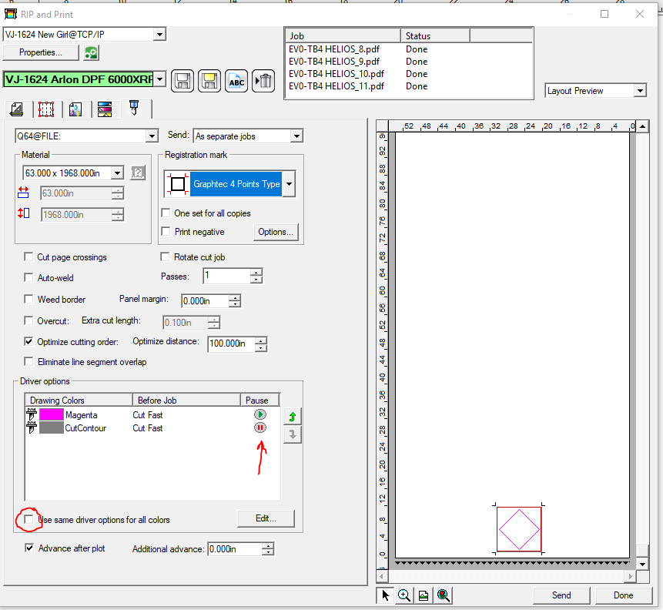Click the CutContour row knife tool icon
663x610 pixels.
[32, 427]
